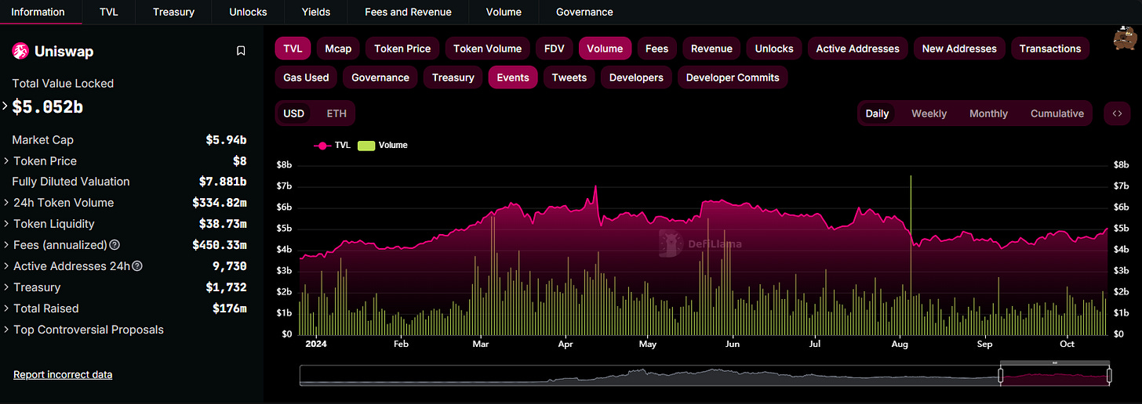Enable the Treasury chart metric

(453, 78)
